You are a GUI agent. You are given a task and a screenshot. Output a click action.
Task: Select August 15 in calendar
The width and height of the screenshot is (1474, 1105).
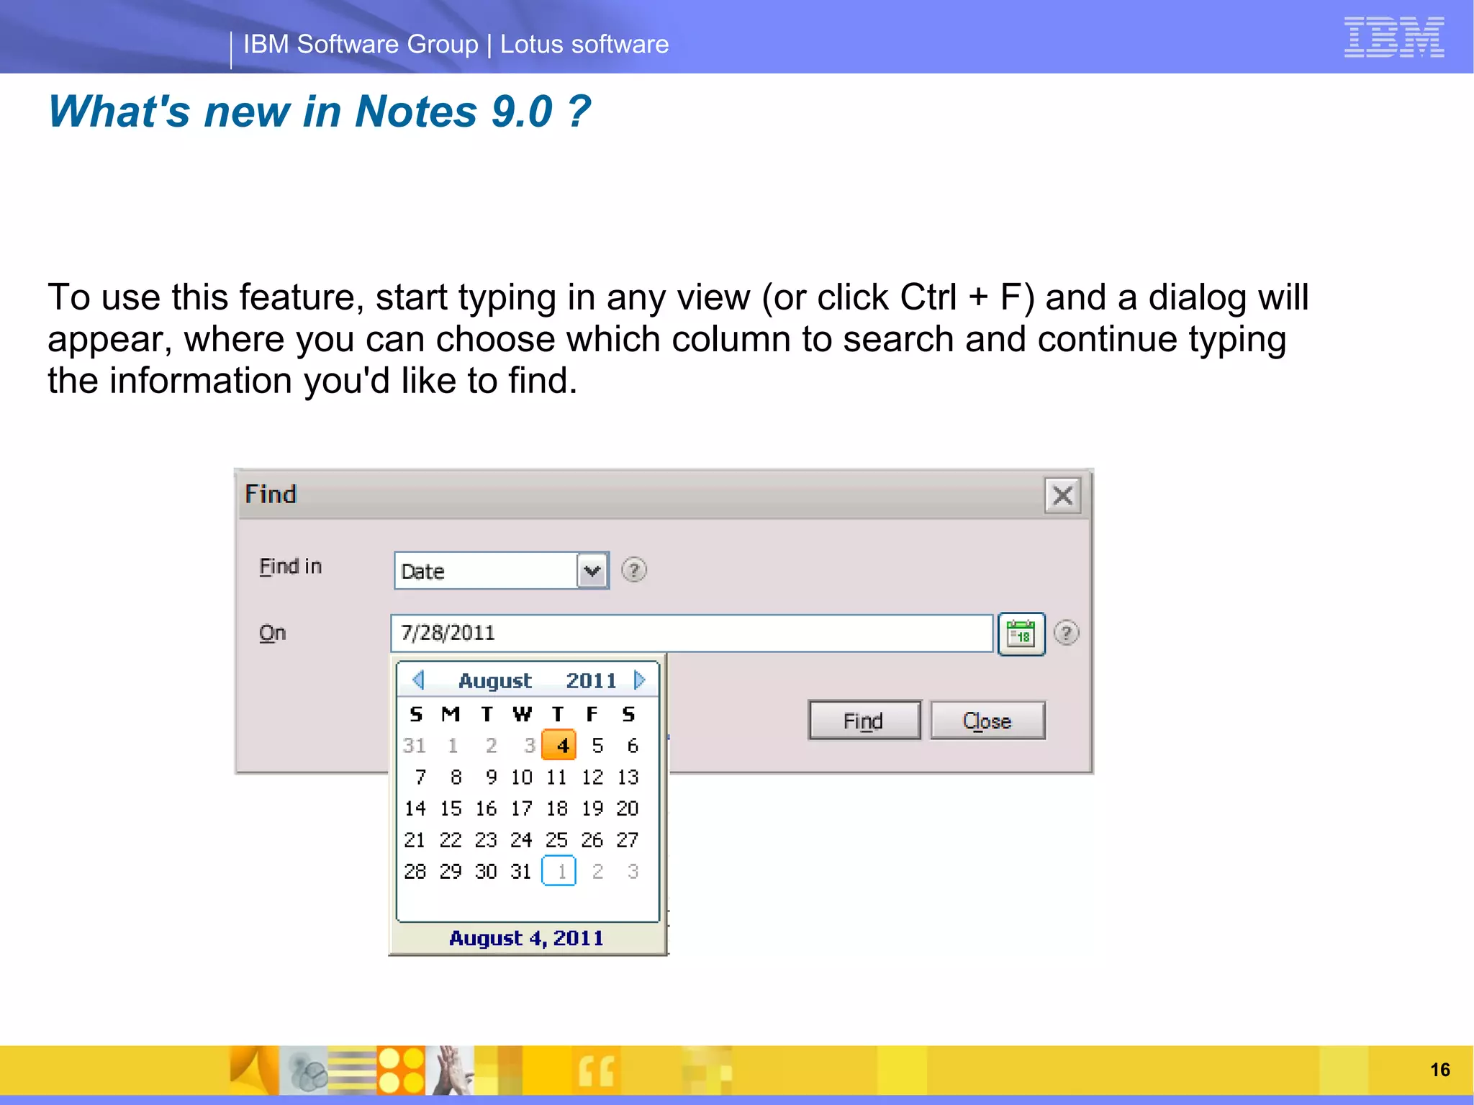(x=451, y=808)
